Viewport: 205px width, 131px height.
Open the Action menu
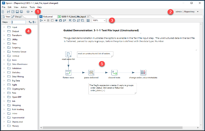24,7
